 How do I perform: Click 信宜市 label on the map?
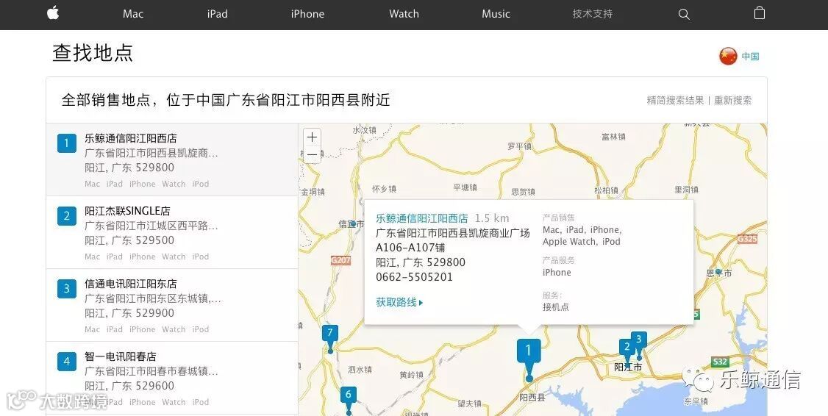tap(351, 224)
